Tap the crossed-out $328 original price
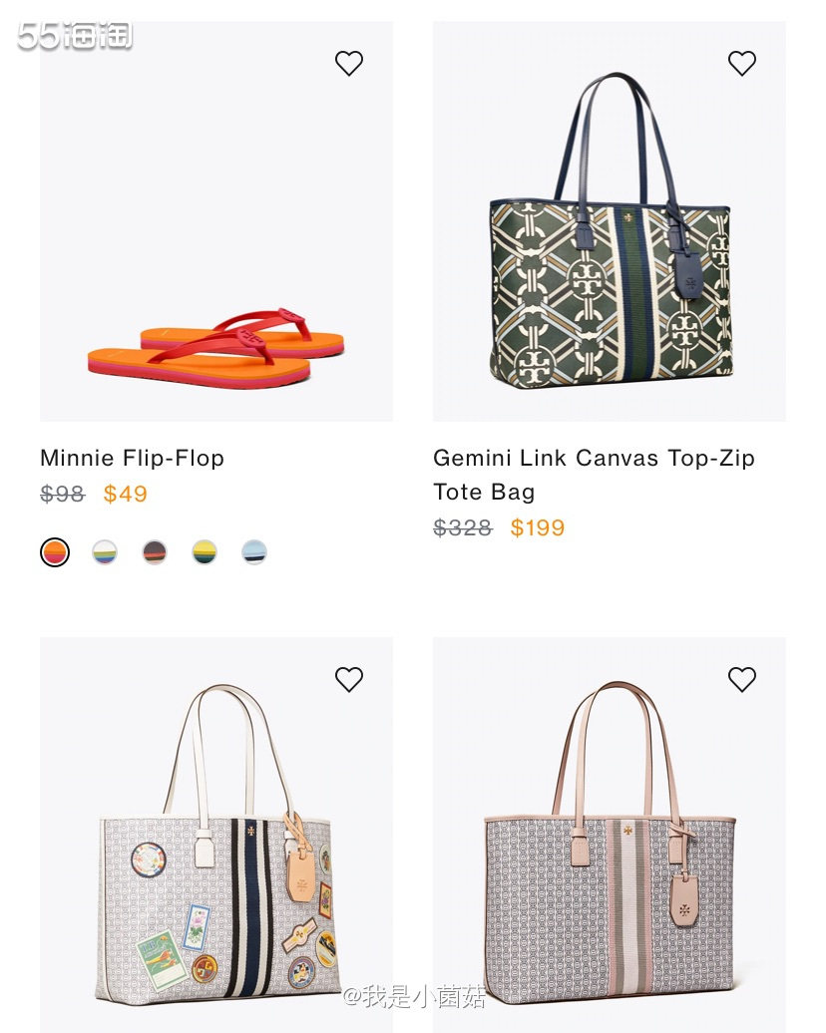The height and width of the screenshot is (1033, 826). [463, 527]
